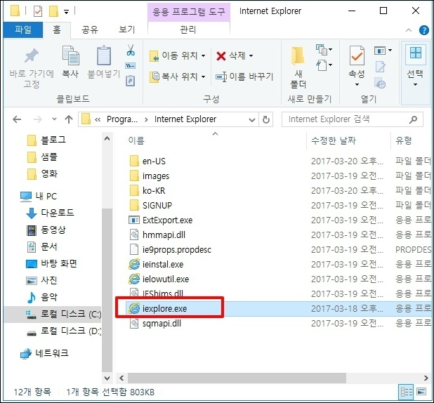Open Desktop (바탕 화면) in navigation pane

click(x=51, y=263)
